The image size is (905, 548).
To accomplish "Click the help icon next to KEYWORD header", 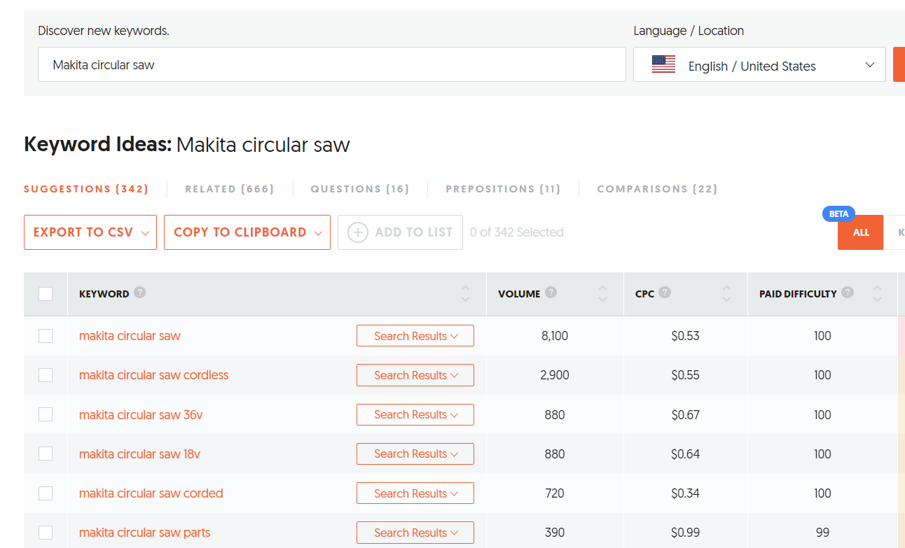I will (140, 293).
